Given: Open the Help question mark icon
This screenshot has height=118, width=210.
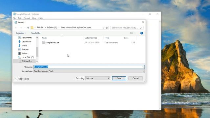Looking at the screenshot, I should click(141, 33).
